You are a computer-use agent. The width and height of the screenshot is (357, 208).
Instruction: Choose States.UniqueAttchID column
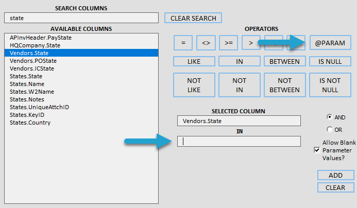(81, 107)
